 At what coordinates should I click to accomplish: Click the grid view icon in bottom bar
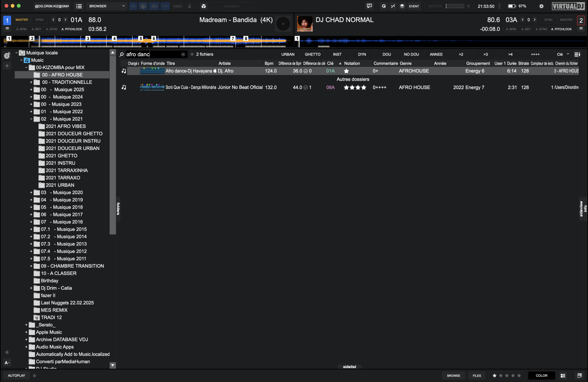pos(563,376)
